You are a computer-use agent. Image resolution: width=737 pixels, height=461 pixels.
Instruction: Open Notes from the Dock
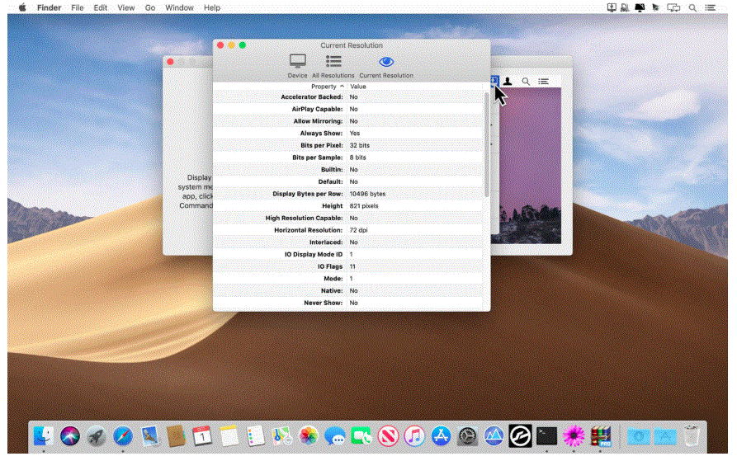click(x=229, y=435)
